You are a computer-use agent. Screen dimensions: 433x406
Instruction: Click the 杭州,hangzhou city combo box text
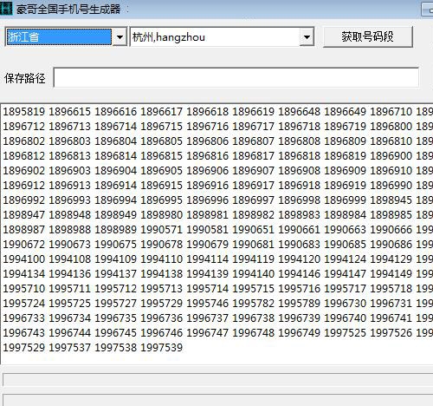coord(169,37)
